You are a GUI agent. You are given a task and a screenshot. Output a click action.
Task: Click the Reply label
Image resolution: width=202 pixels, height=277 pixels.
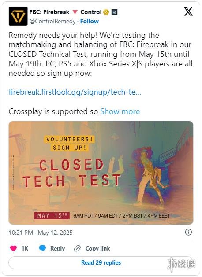pyautogui.click(x=57, y=248)
